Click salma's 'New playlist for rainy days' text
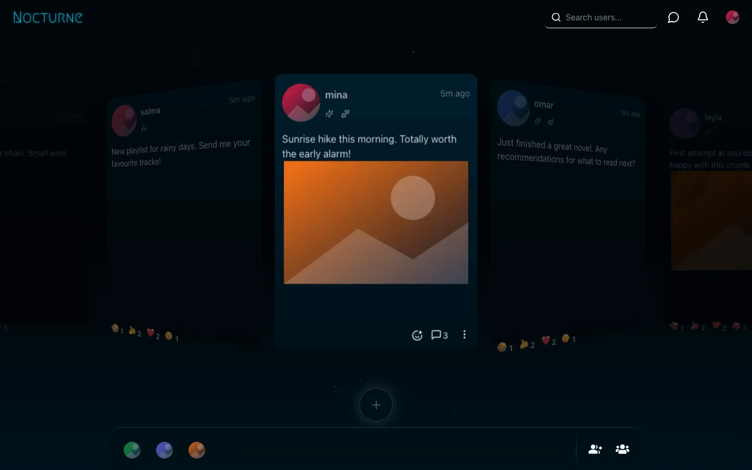This screenshot has height=470, width=752. (181, 153)
